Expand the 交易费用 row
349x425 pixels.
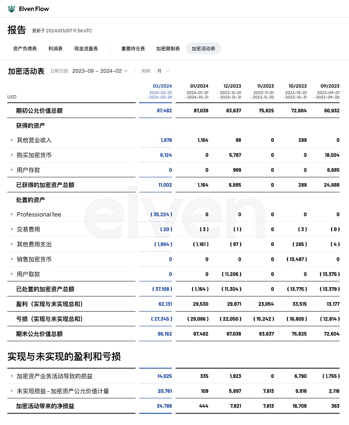(x=12, y=229)
